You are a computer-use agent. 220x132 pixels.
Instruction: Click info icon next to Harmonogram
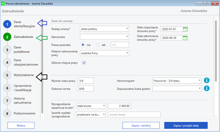pyautogui.click(x=207, y=80)
